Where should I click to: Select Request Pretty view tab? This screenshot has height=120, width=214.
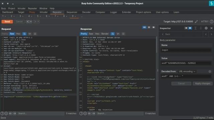[x=5, y=34]
